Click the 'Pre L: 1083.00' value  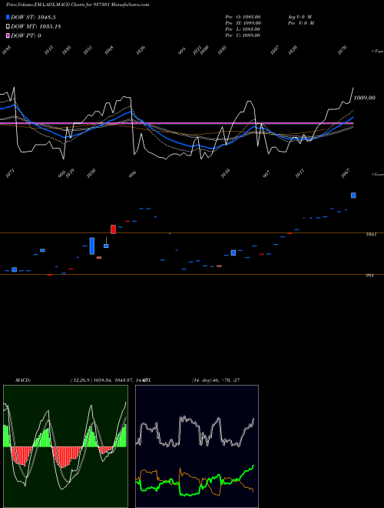(243, 29)
